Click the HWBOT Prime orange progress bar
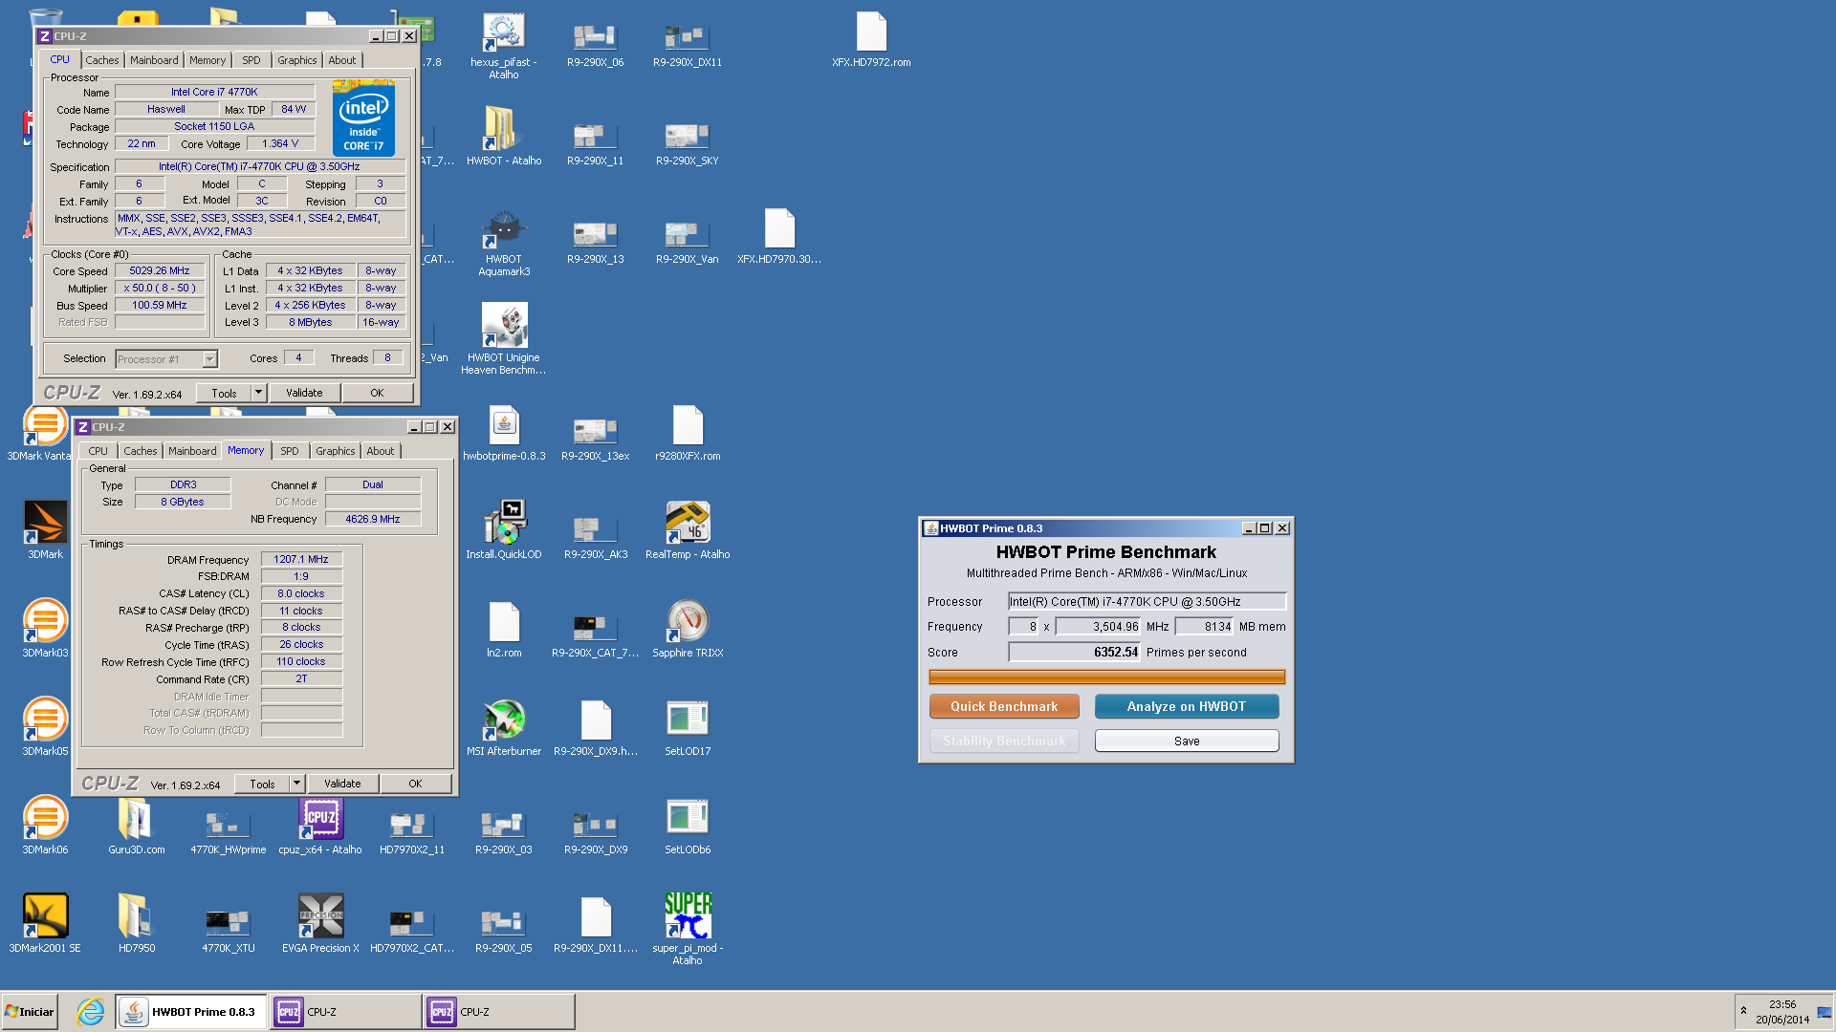The width and height of the screenshot is (1836, 1032). [x=1106, y=677]
